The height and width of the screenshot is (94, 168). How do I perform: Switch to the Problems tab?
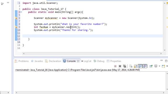click(22, 61)
